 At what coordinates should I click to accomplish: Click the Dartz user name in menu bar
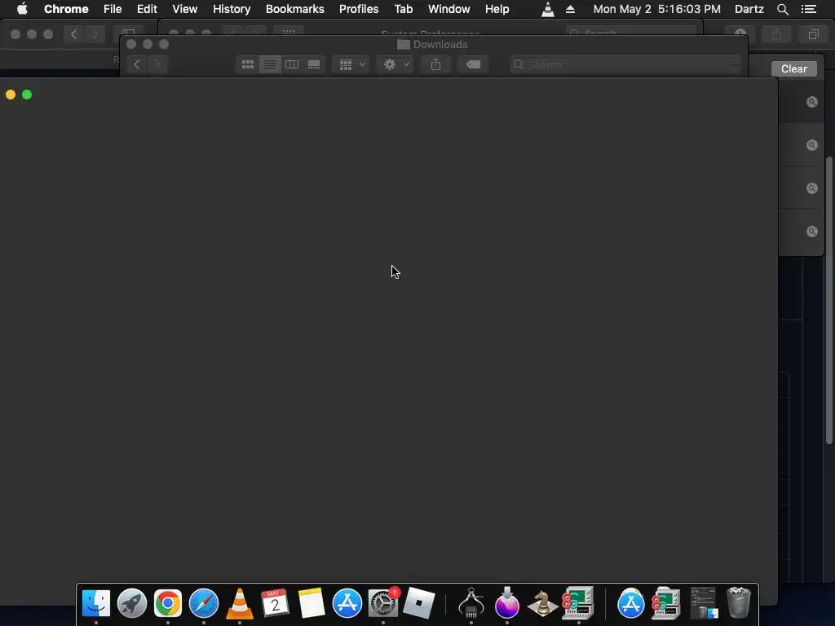(x=749, y=9)
